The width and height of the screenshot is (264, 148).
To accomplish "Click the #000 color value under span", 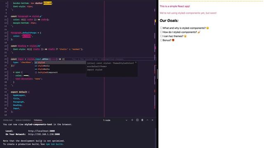I will coord(26,76).
